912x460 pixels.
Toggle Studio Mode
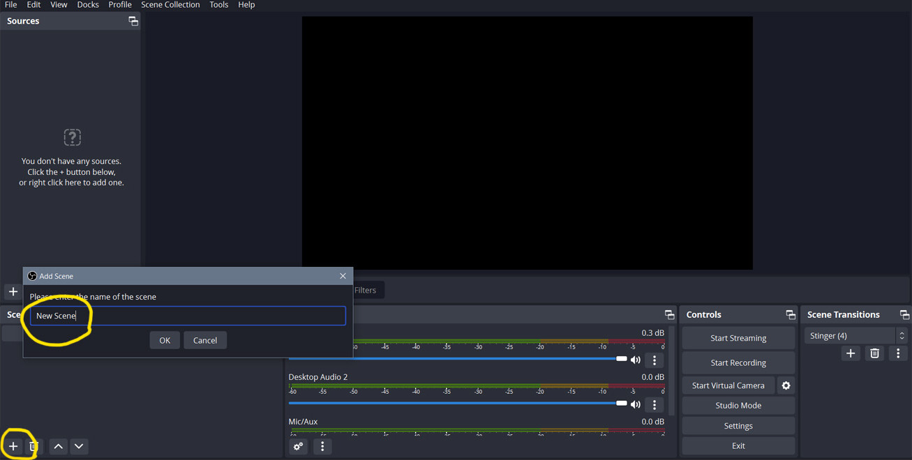tap(738, 406)
